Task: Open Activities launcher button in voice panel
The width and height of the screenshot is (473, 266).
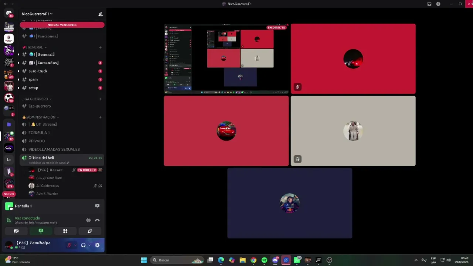Action: (65, 231)
